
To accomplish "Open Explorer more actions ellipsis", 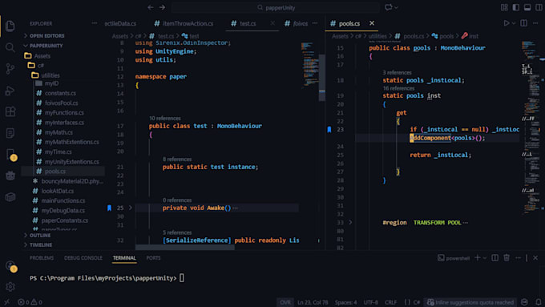I will 95,23.
